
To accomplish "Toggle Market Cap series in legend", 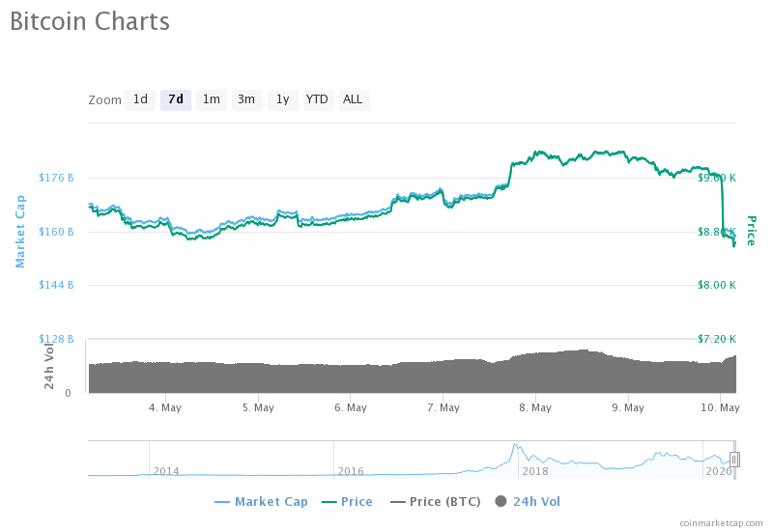I will pyautogui.click(x=261, y=501).
